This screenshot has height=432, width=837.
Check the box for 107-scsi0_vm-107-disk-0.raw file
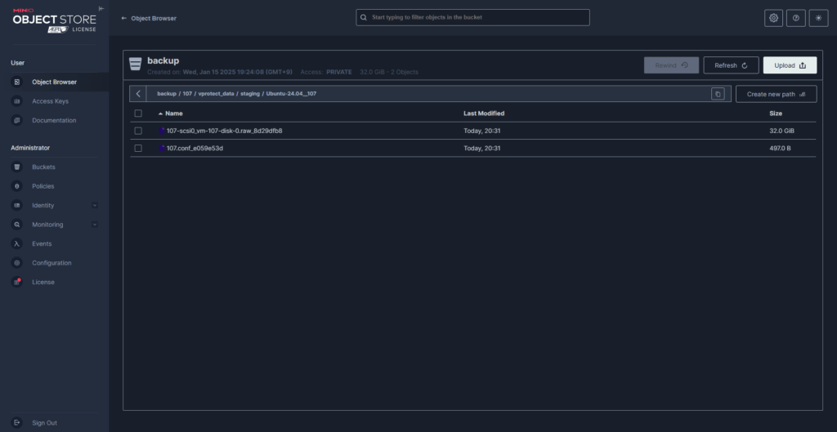pos(138,131)
